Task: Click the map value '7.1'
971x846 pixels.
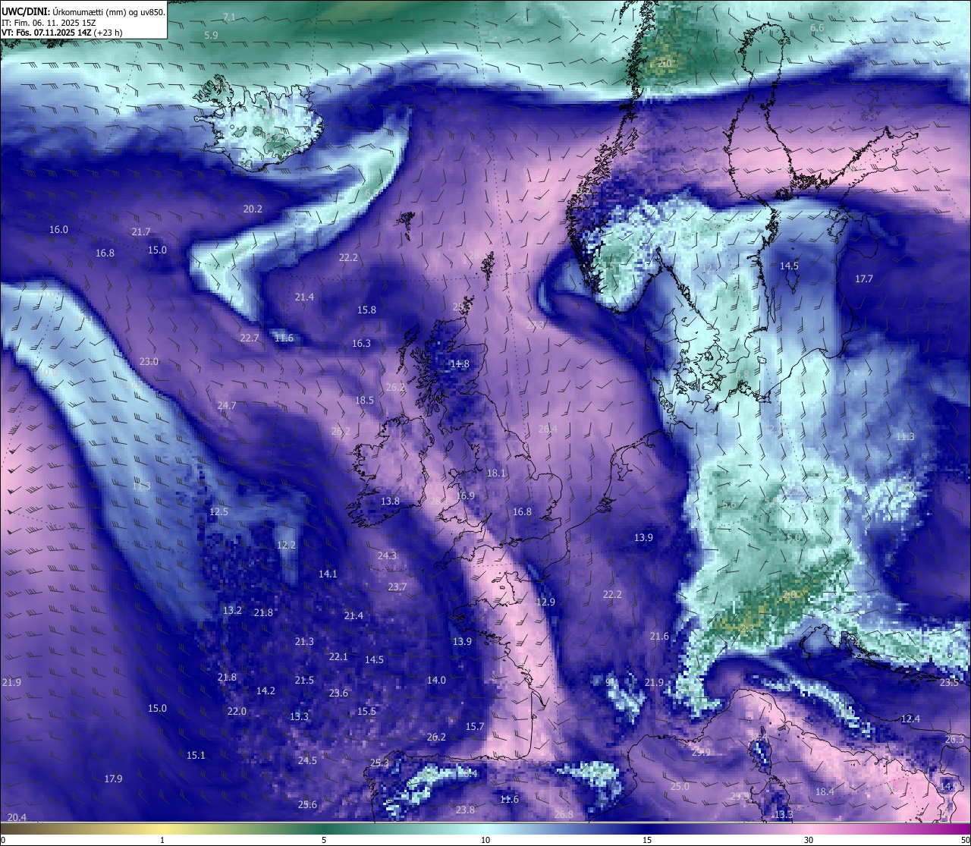Action: (228, 17)
